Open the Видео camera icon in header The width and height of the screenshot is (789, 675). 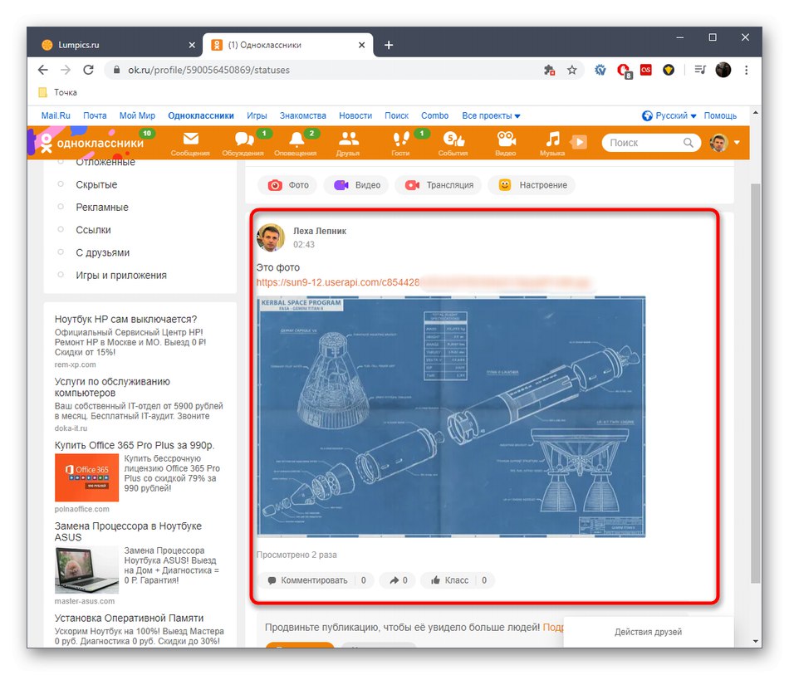(x=506, y=143)
